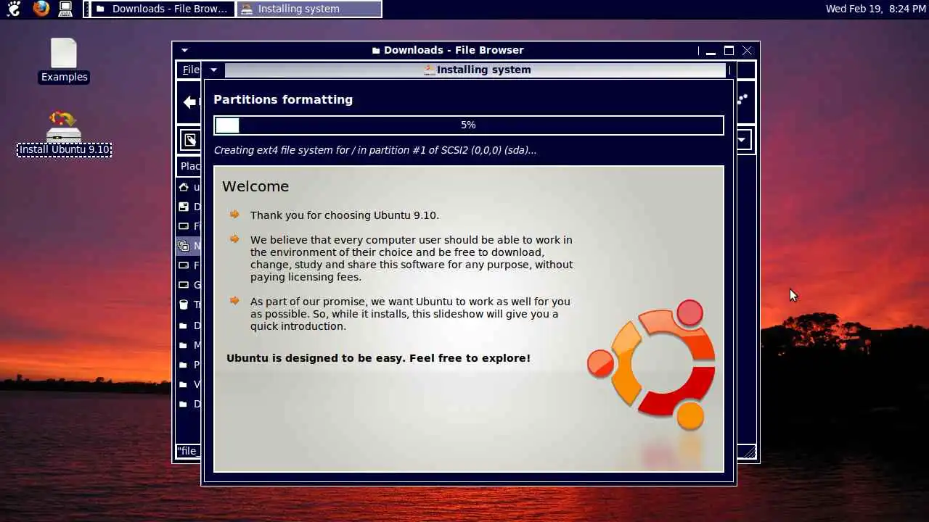The width and height of the screenshot is (929, 522).
Task: Click the Ubuntu logo in the slideshow
Action: (652, 364)
